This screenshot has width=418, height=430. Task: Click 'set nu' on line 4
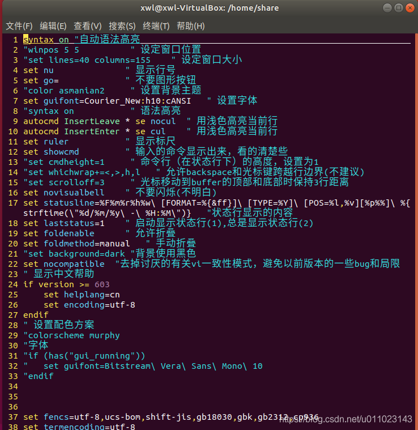tap(39, 70)
